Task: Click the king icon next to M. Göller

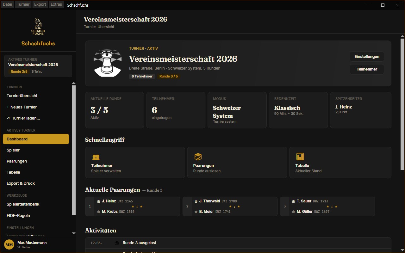Action: (x=293, y=212)
